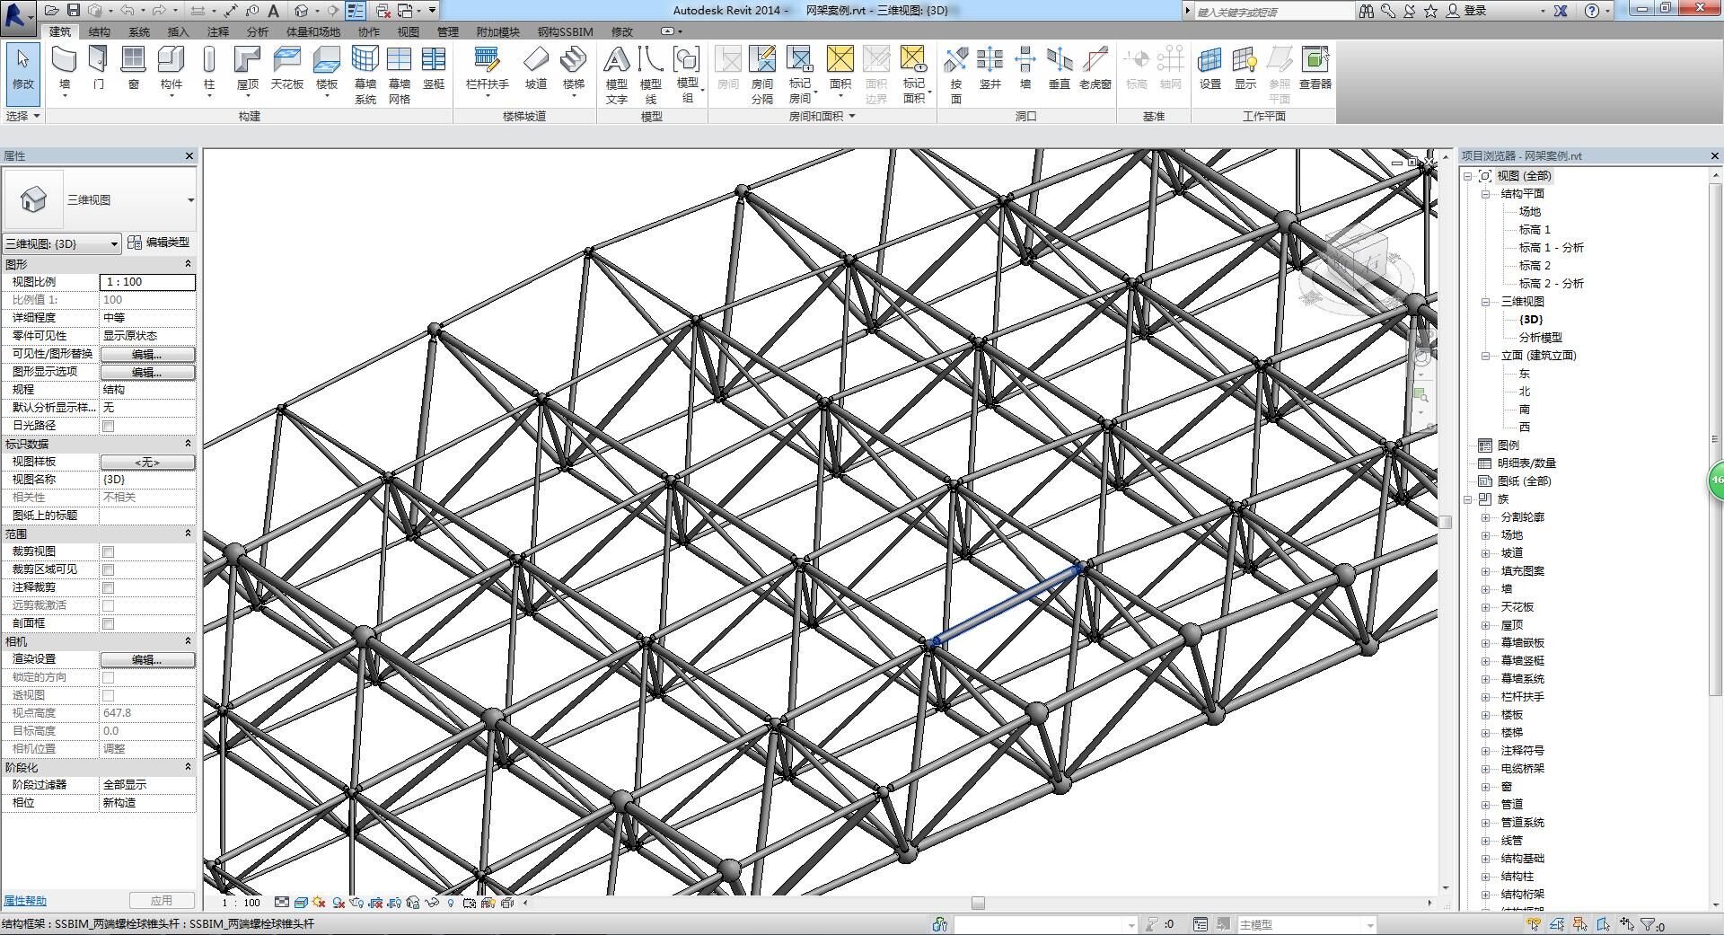Viewport: 1724px width, 935px height.
Task: Click the horizontal scrollbar thumb in viewport
Action: pos(978,903)
